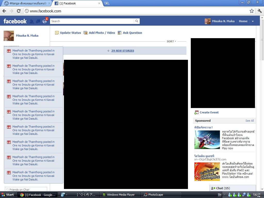The width and height of the screenshot is (264, 198).
Task: Click the back navigation arrow
Action: coord(4,11)
